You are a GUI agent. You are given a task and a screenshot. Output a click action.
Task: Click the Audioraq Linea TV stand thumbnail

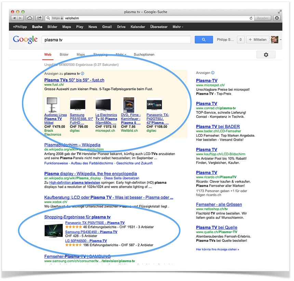coord(52,105)
